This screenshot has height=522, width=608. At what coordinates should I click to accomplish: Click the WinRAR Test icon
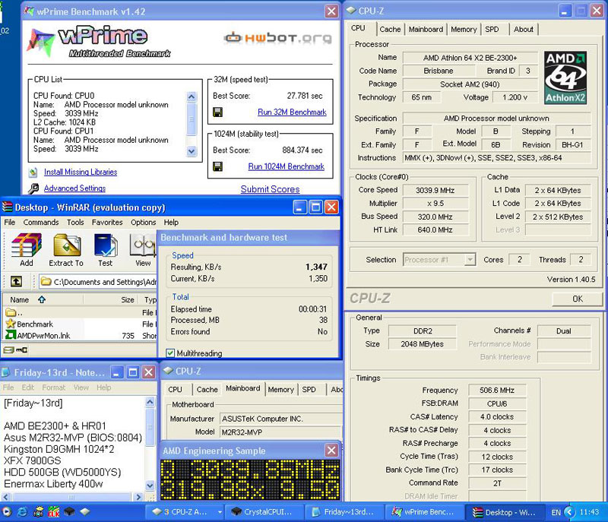tap(106, 245)
